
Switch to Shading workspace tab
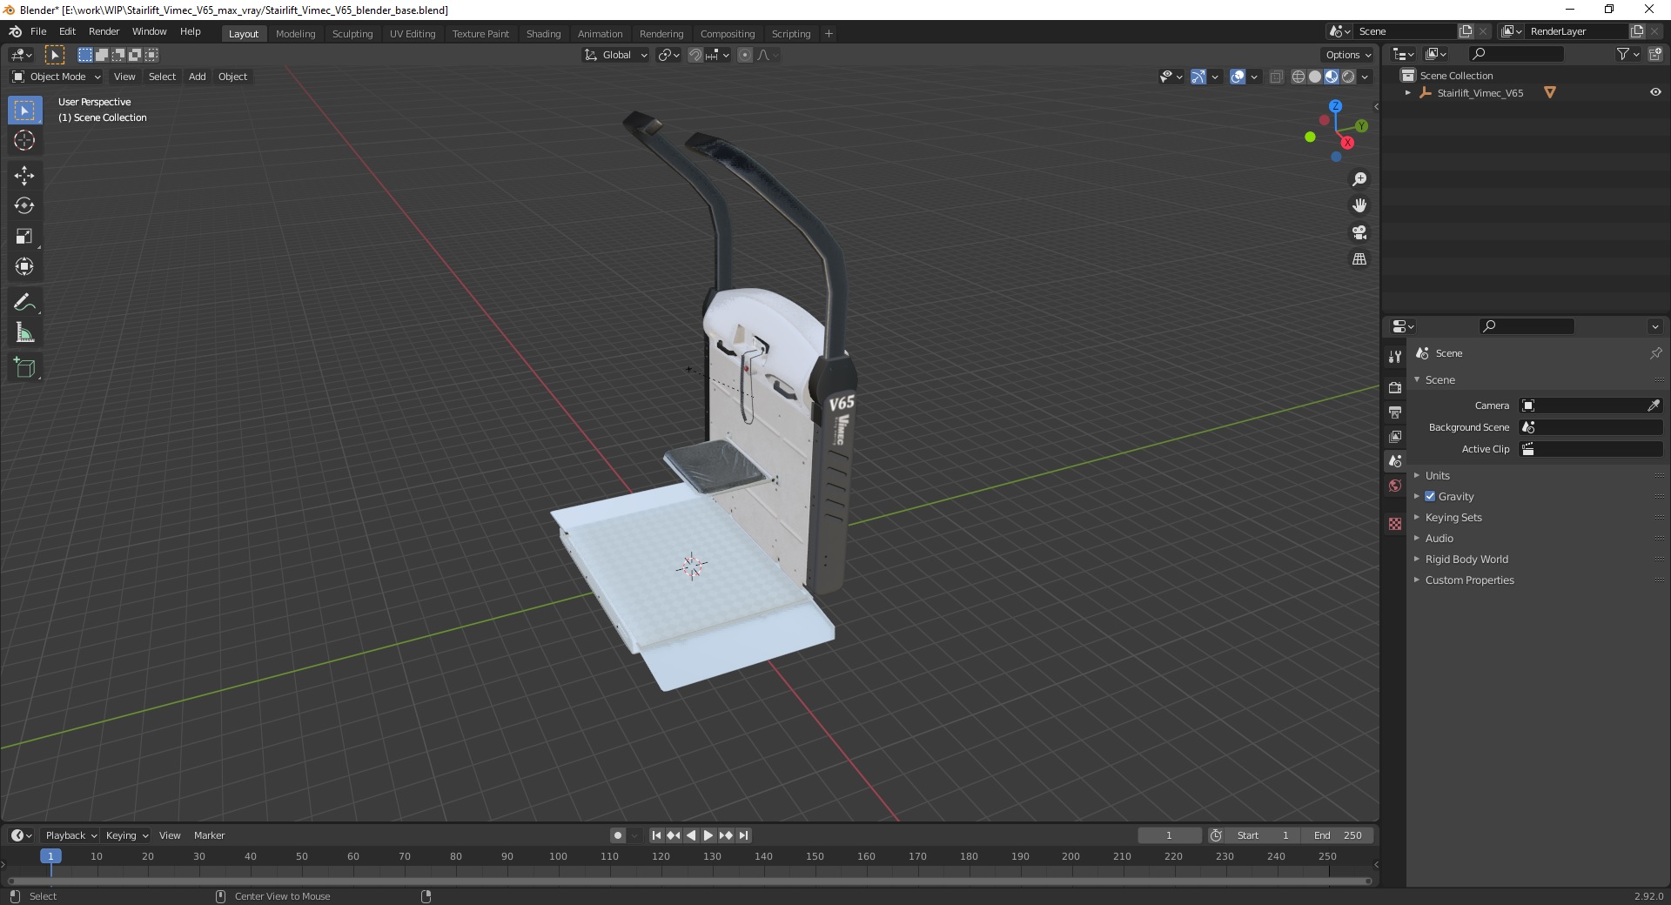click(x=543, y=34)
